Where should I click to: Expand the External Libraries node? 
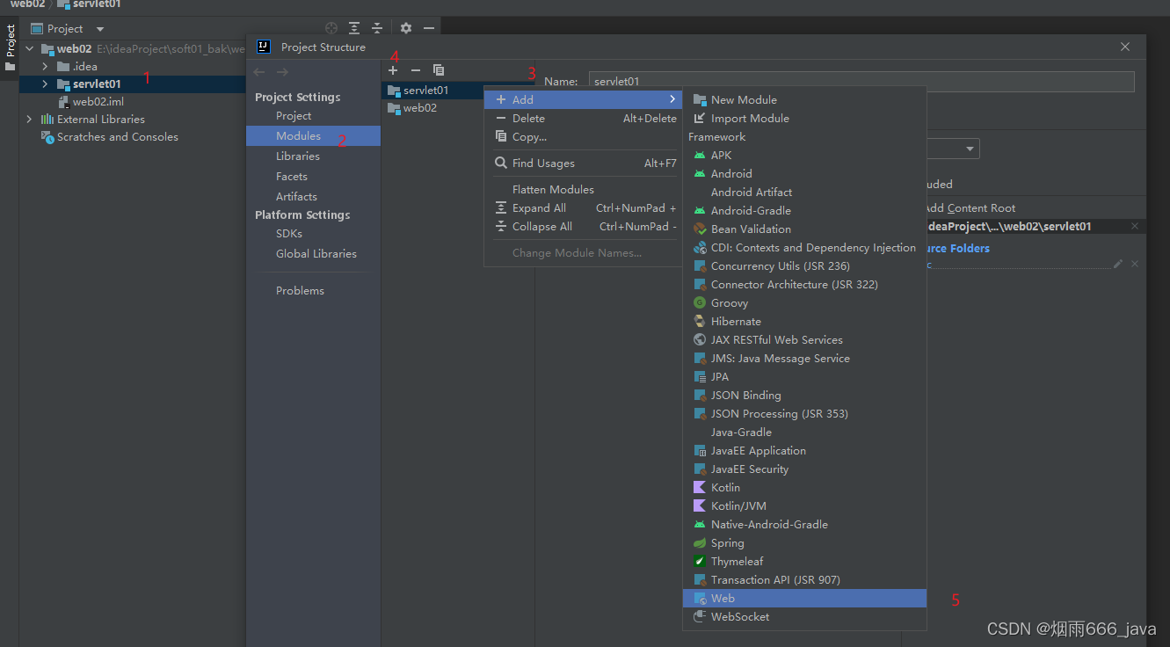coord(29,120)
